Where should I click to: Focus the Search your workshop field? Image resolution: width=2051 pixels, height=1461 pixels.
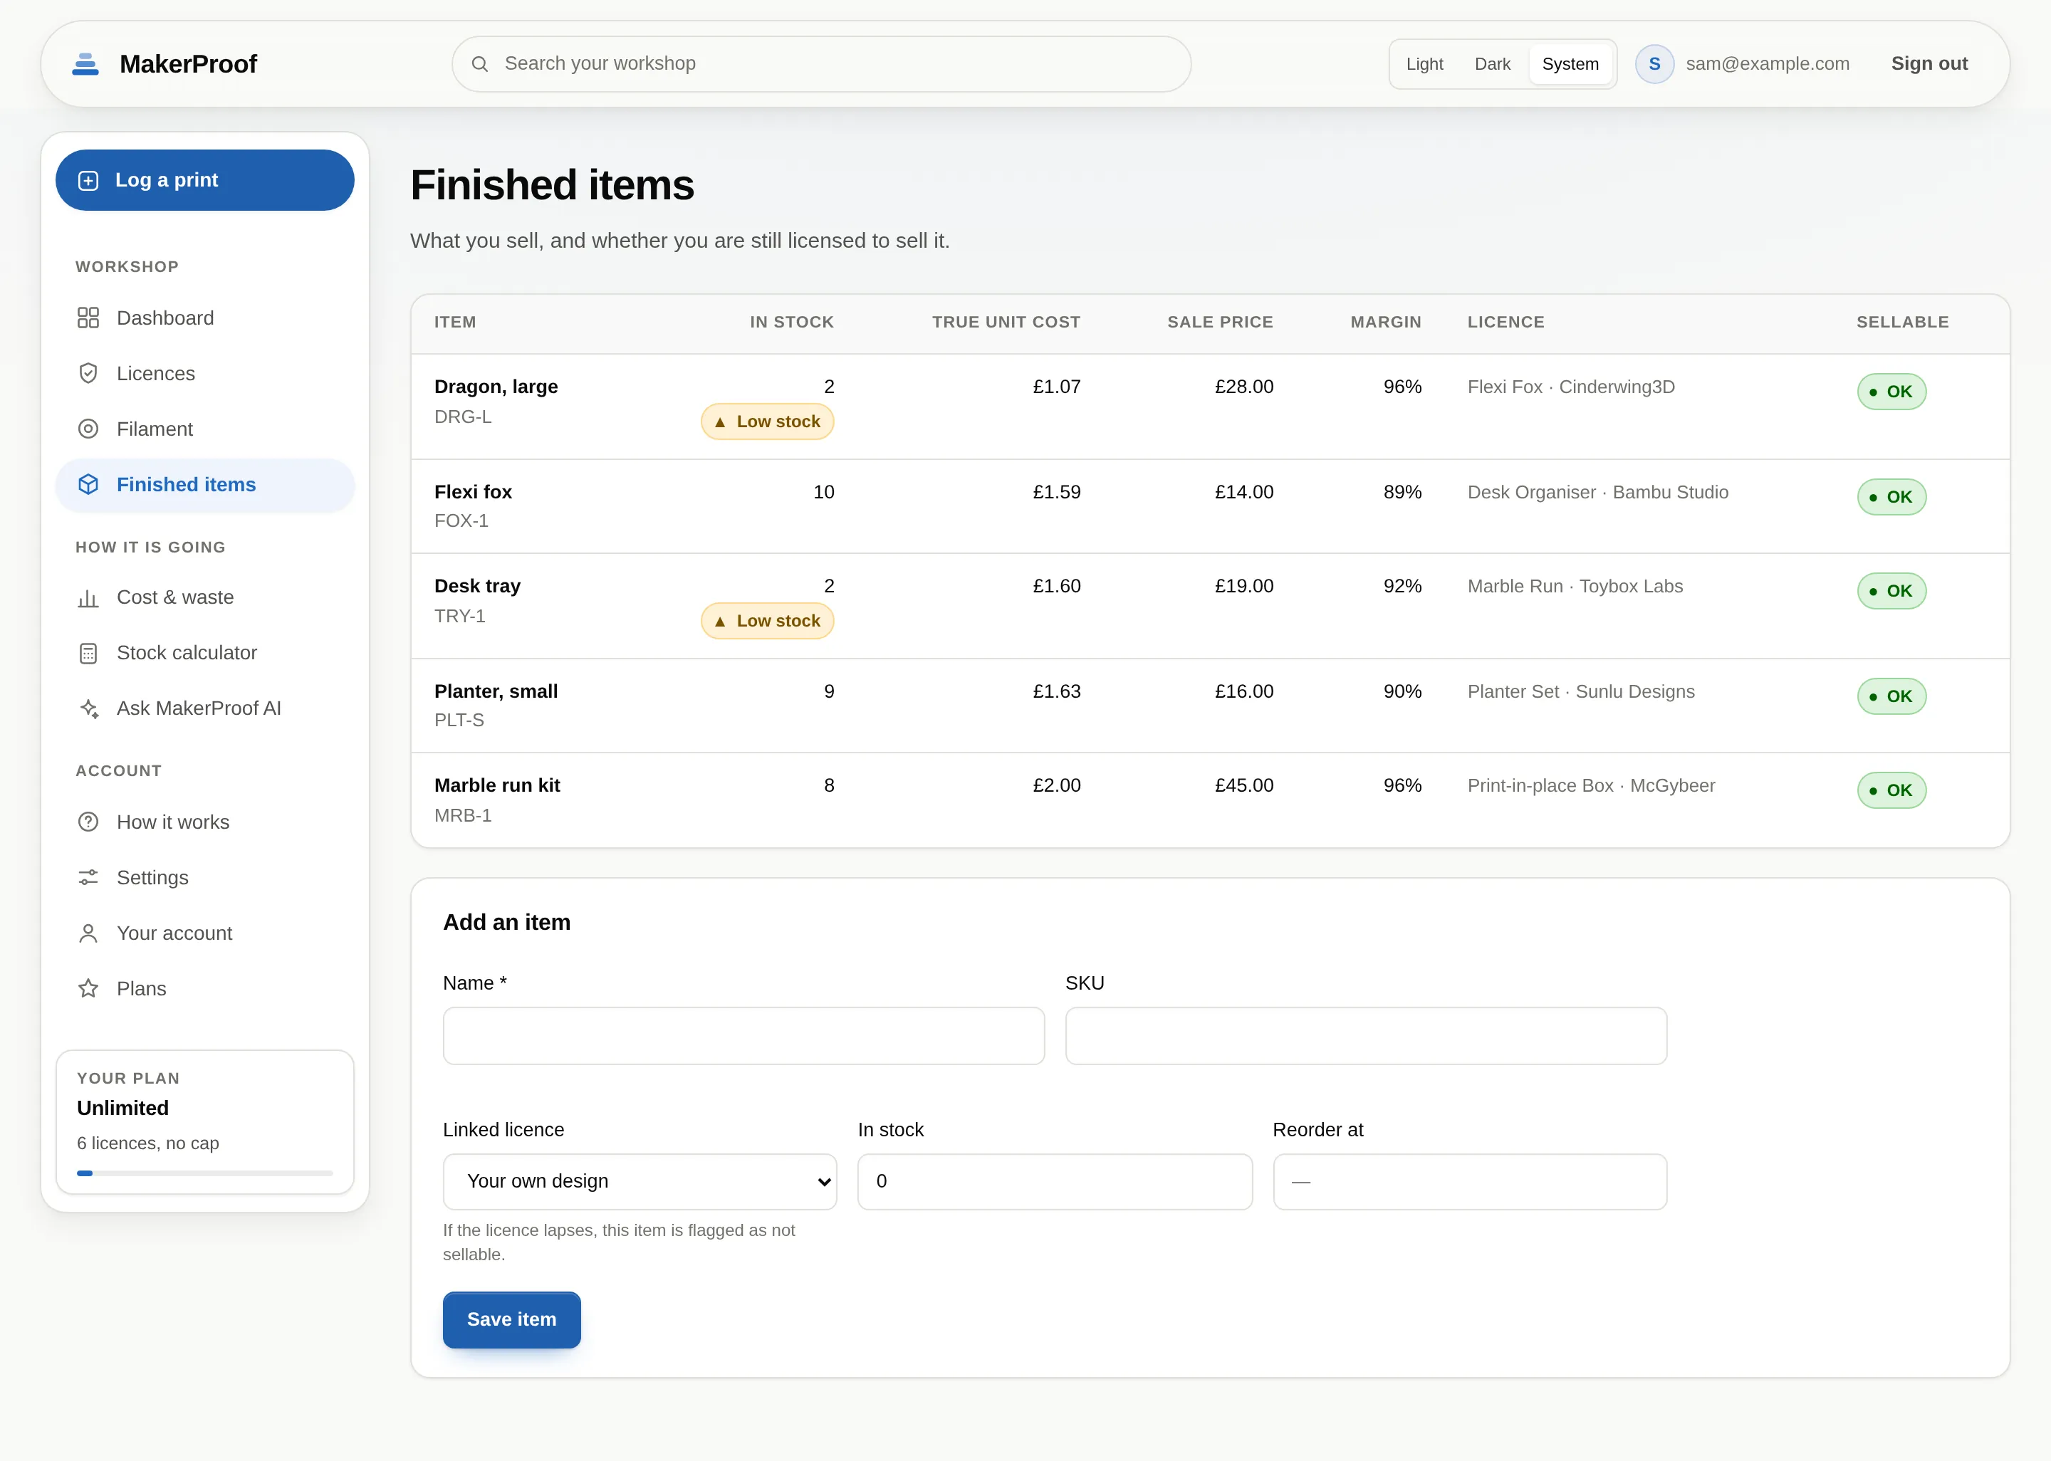821,64
